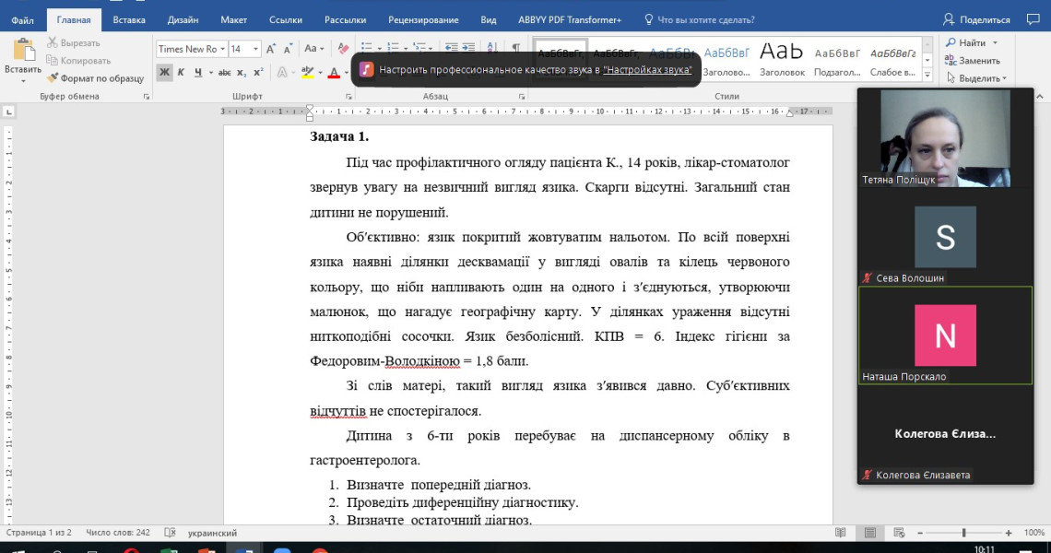Click the Paste (Вставить) clipboard icon
Screen dimensions: 1051x553
(x=23, y=51)
